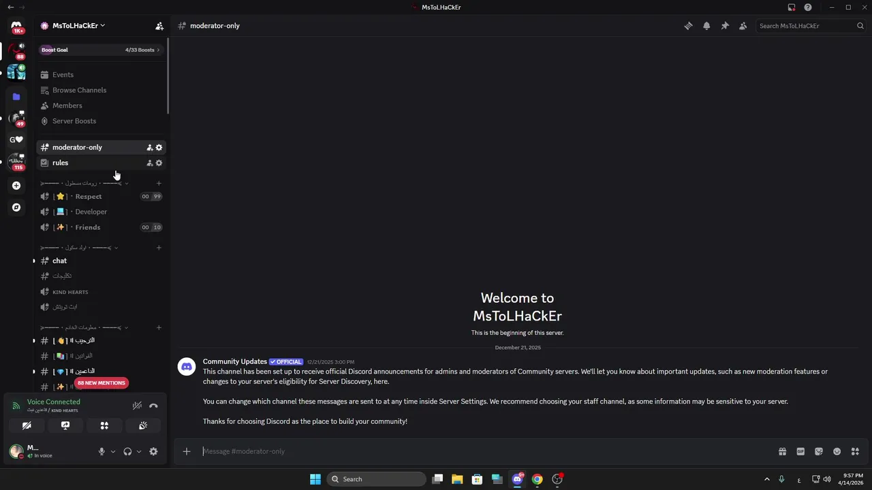Join the Respect voice channel

(101, 196)
